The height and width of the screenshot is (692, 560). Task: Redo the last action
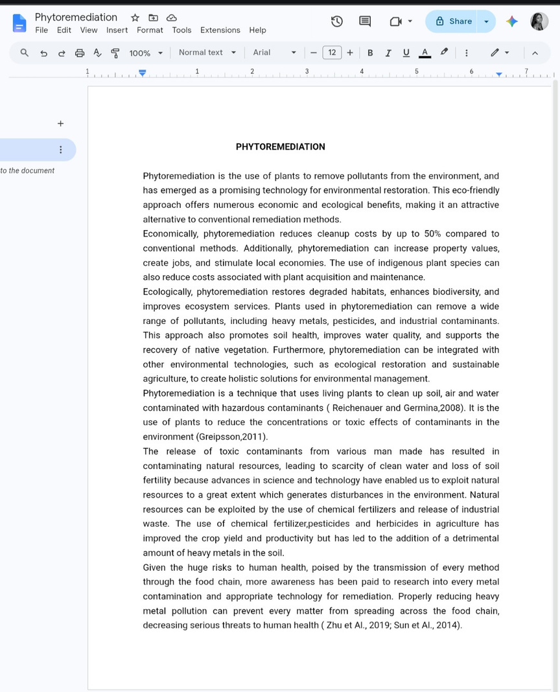(62, 53)
